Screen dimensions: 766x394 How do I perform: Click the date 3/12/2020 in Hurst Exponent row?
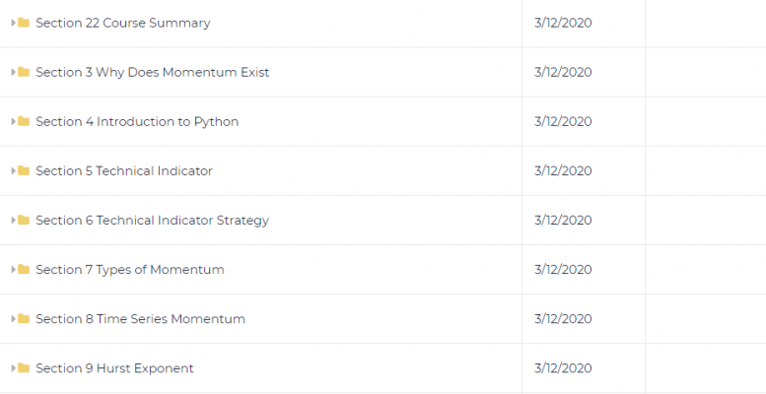click(x=563, y=368)
